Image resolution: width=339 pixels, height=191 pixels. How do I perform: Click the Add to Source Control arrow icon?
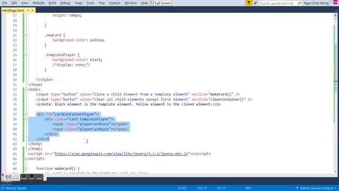[x=297, y=188]
